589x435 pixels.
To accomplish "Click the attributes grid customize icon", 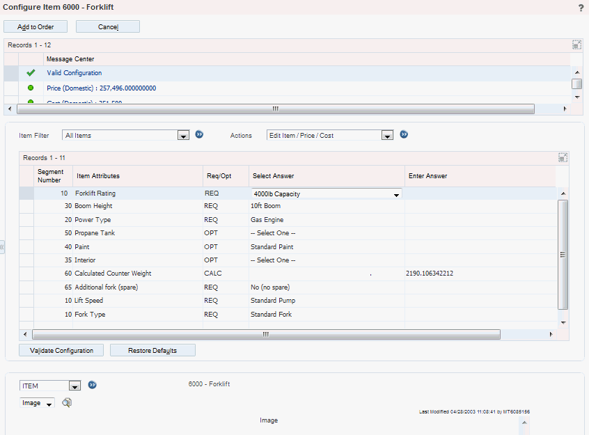I will click(x=563, y=158).
